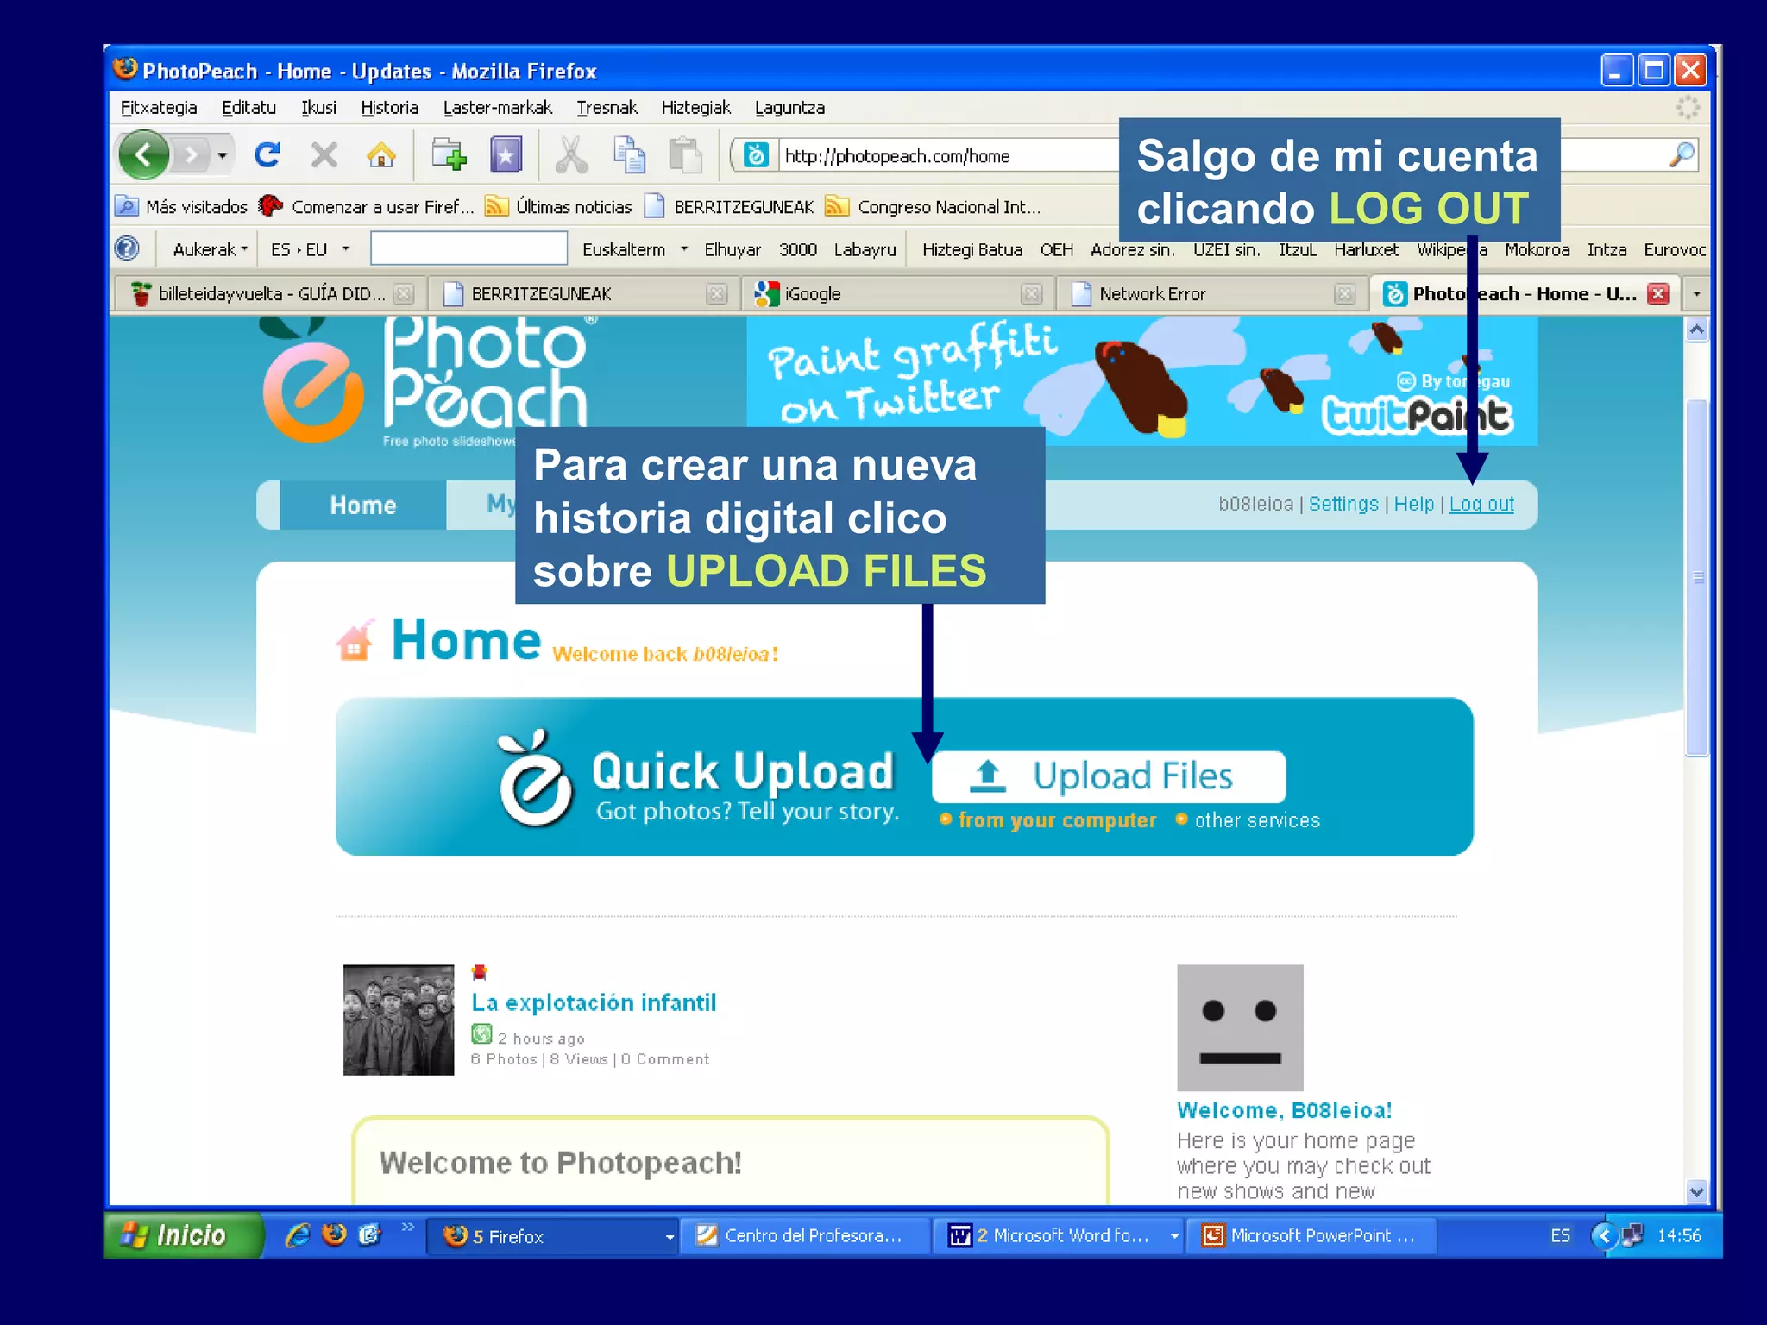Image resolution: width=1767 pixels, height=1325 pixels.
Task: Click the Harluxet toolbar button
Action: (1366, 249)
